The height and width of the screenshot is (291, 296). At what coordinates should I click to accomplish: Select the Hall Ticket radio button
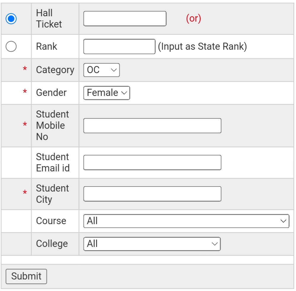(x=11, y=19)
